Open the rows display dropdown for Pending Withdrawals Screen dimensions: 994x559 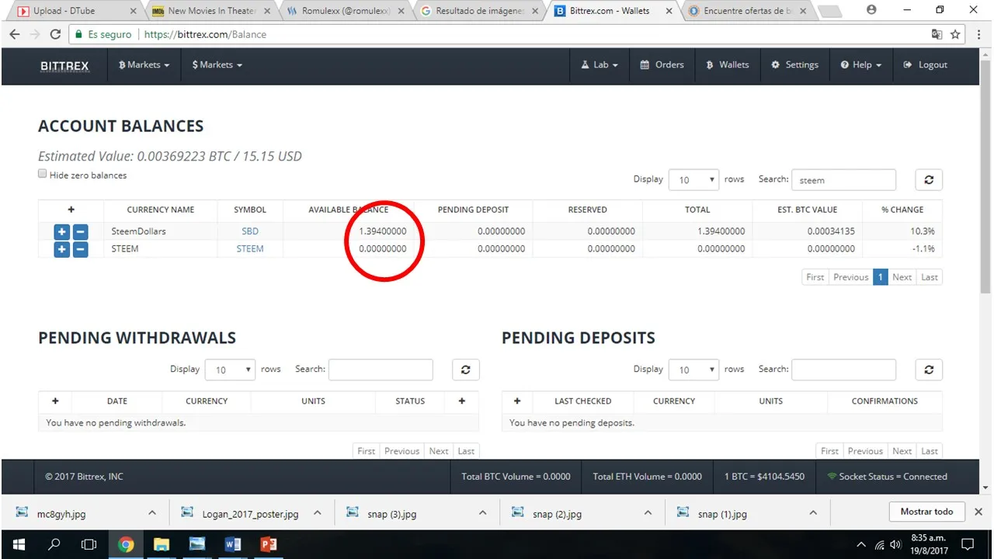tap(230, 370)
